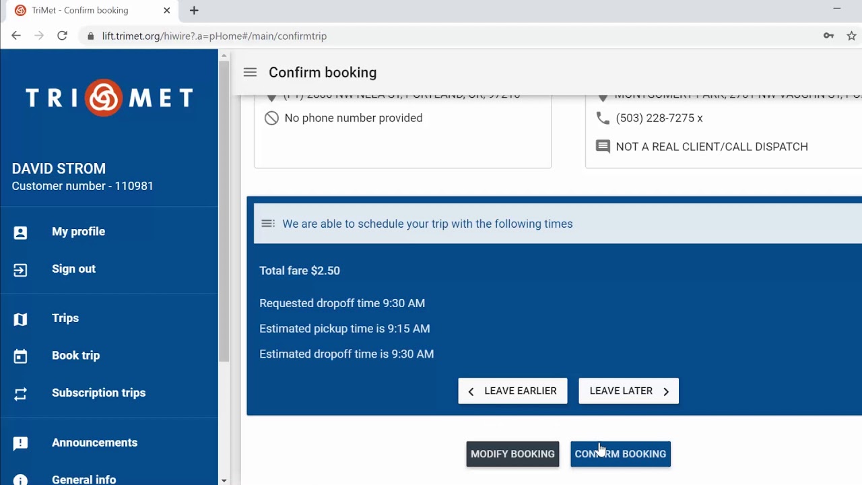
Task: Click the sidebar scrollbar thumb
Action: 224,210
